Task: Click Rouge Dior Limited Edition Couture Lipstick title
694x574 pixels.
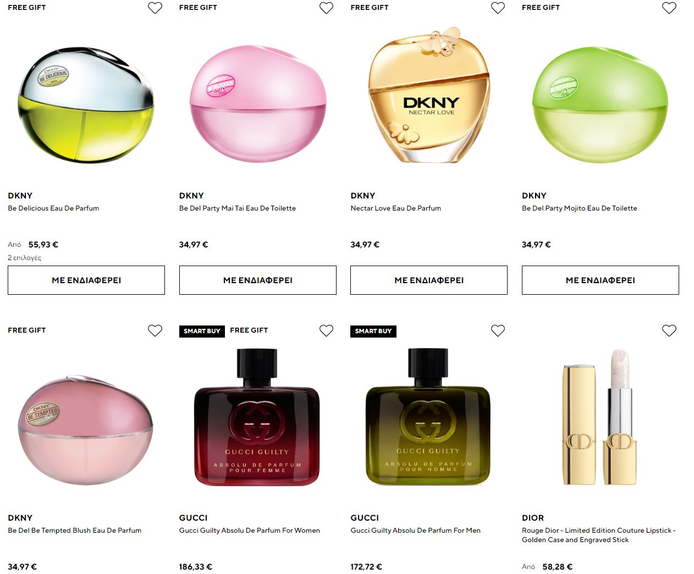Action: coord(599,535)
